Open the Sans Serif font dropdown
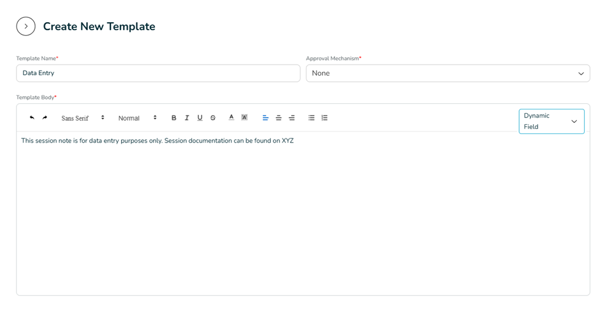 pyautogui.click(x=82, y=118)
